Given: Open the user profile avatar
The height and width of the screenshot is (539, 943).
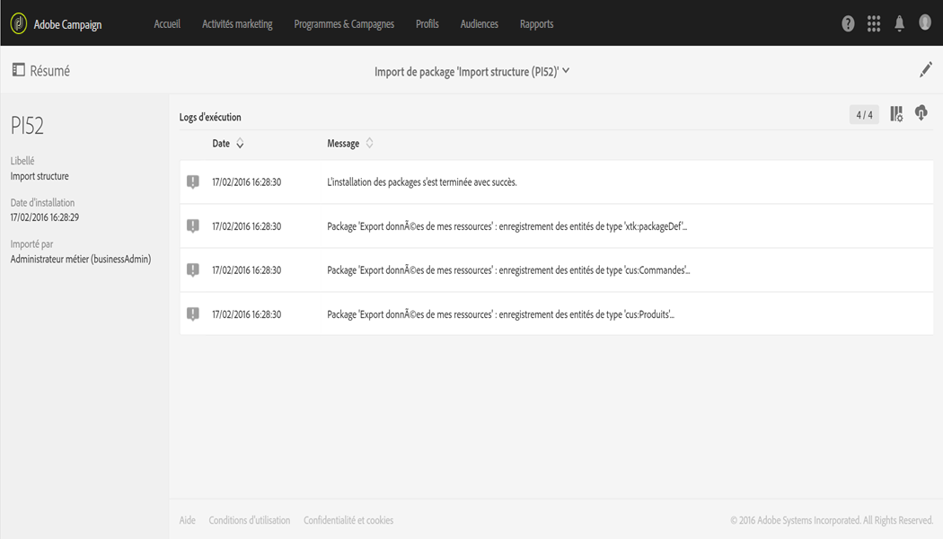Looking at the screenshot, I should point(925,23).
